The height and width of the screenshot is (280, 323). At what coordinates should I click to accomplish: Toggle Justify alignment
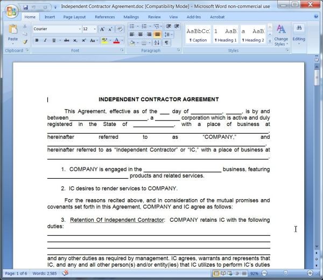pyautogui.click(x=157, y=34)
